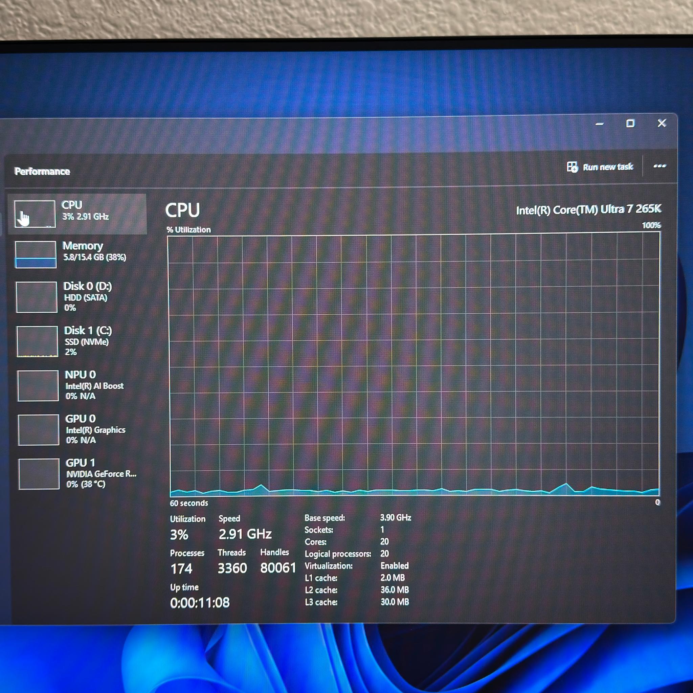Click the 174 Processes value
Image resolution: width=693 pixels, height=693 pixels.
click(181, 569)
